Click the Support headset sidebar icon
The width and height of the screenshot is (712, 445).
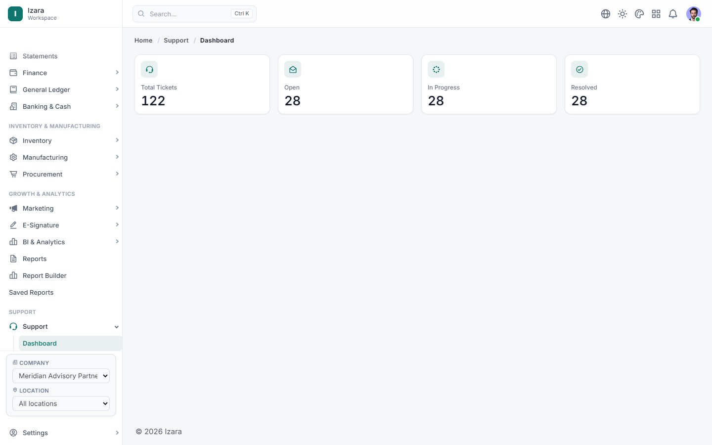coord(13,326)
